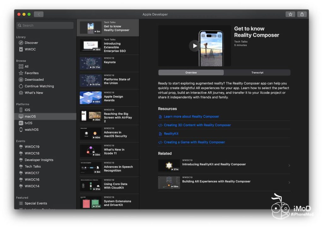Open WWDC18 in the Events list

(x=32, y=153)
